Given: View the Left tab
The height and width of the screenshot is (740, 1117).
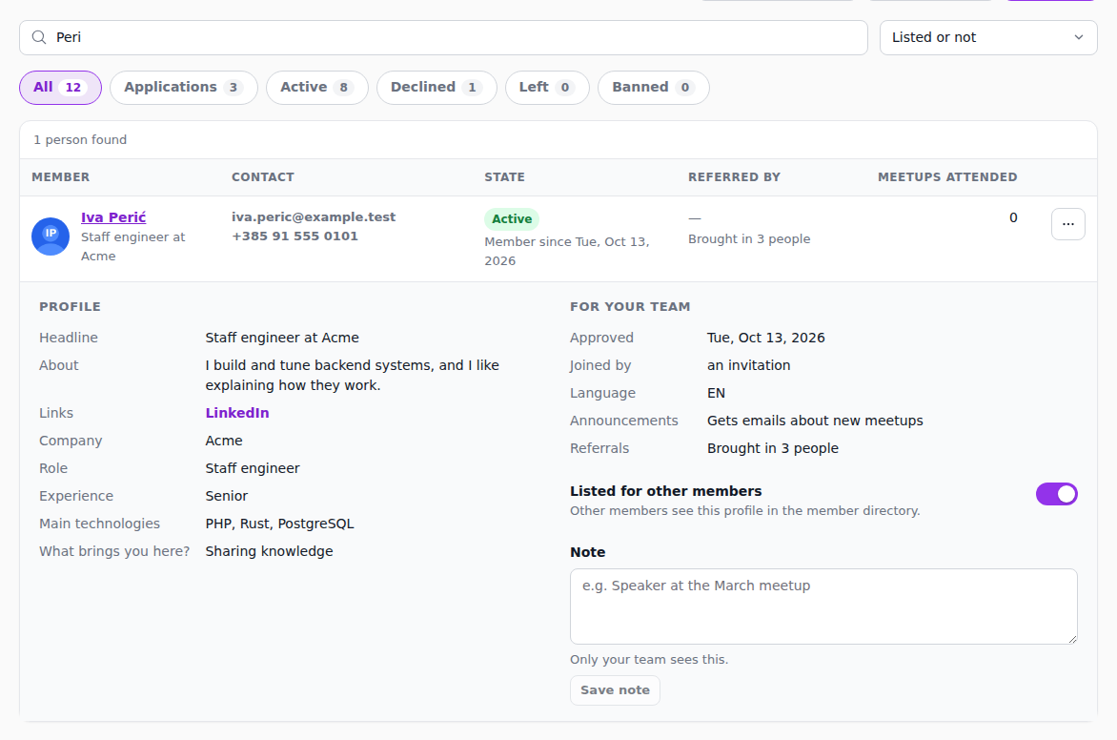Looking at the screenshot, I should pos(547,87).
